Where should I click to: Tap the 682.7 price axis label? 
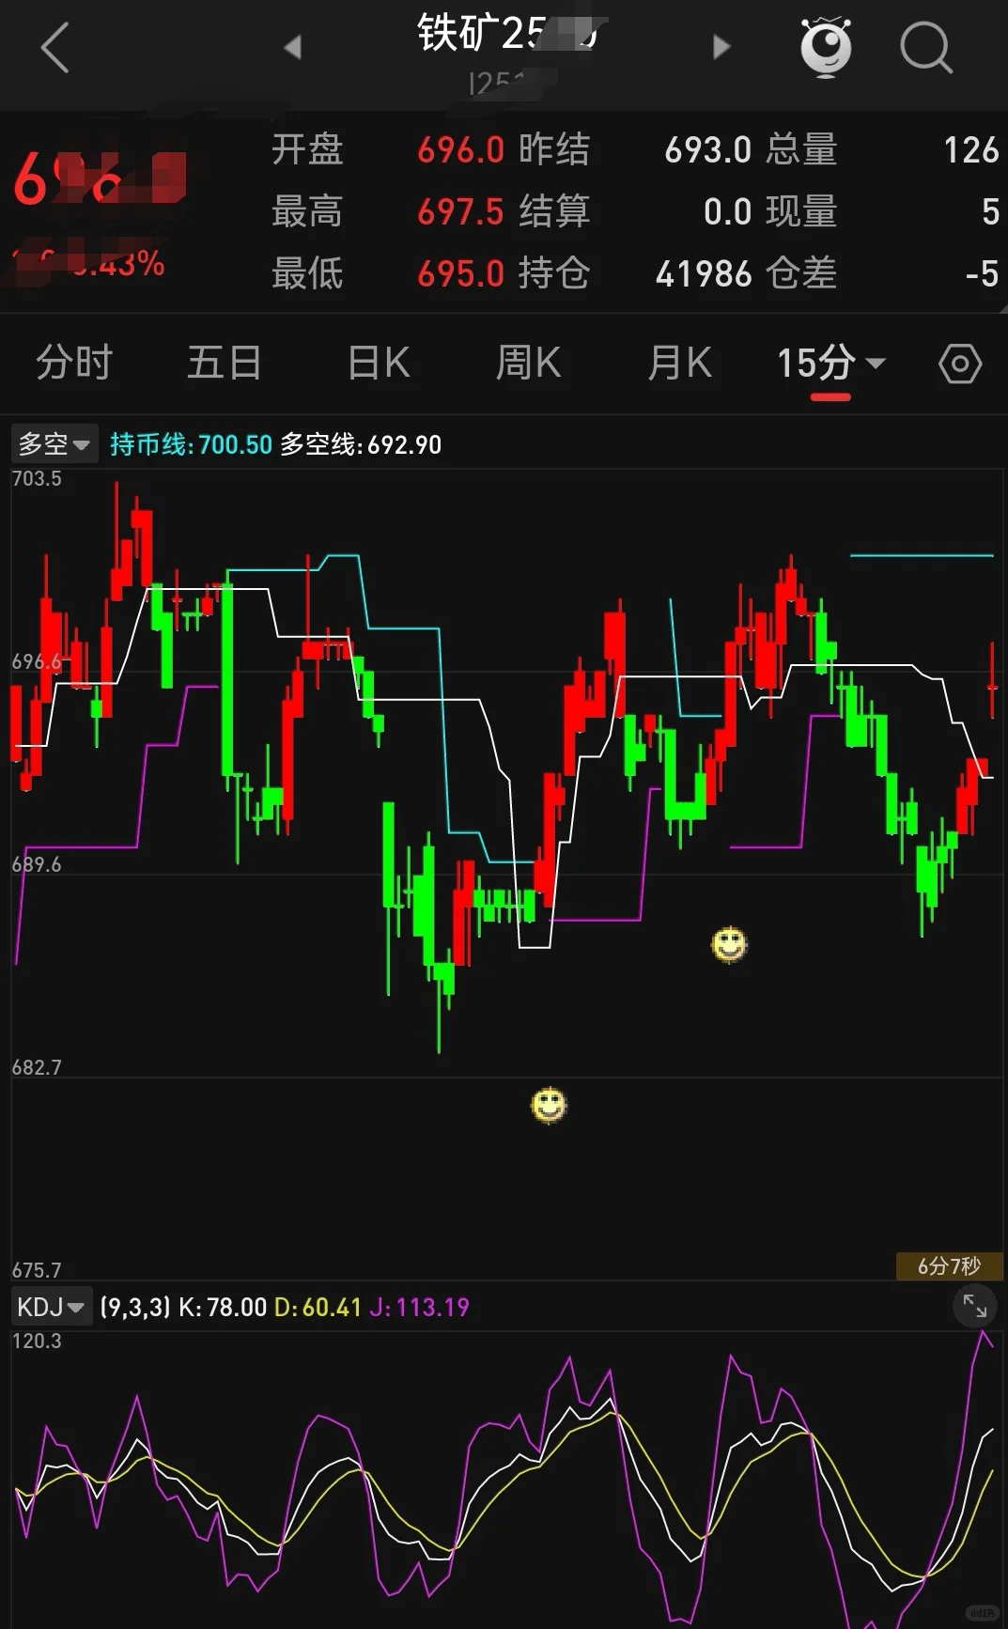[37, 1067]
